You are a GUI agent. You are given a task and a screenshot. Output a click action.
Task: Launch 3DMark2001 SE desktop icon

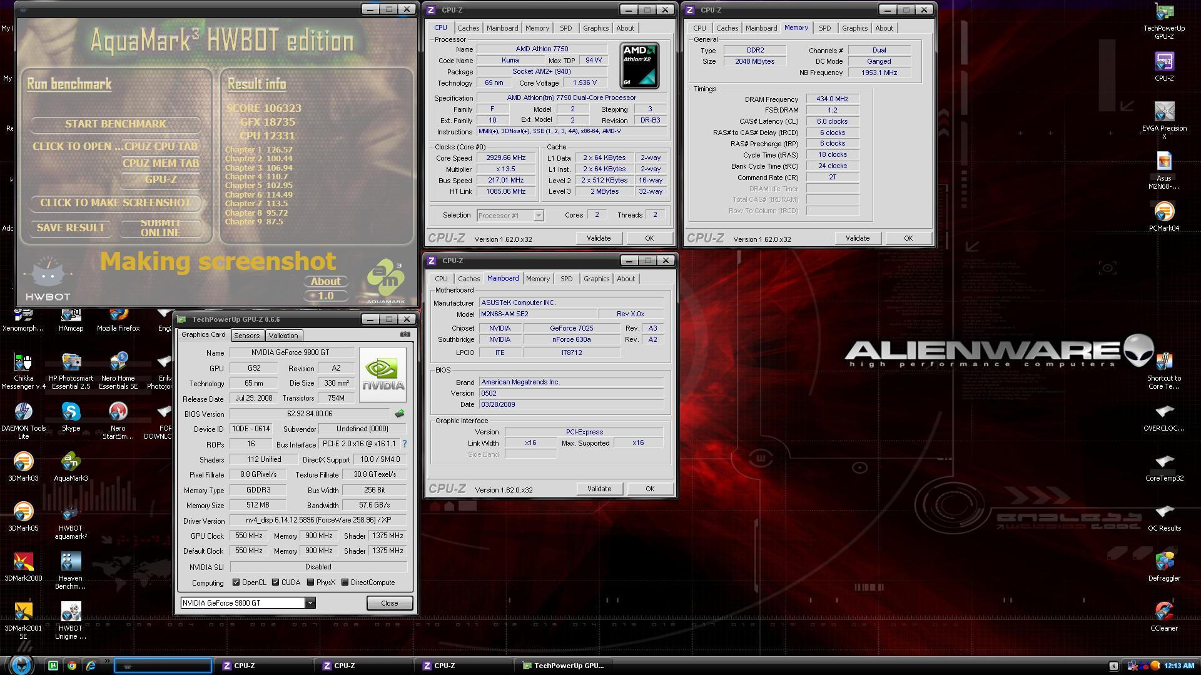(x=23, y=621)
